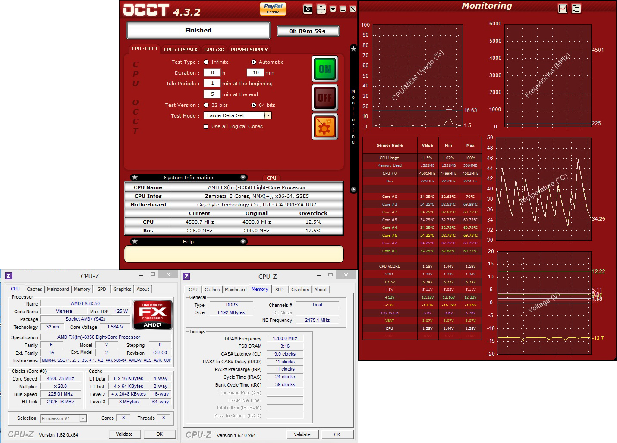The image size is (617, 443).
Task: Open the Processor #1 selection dropdown
Action: click(83, 418)
